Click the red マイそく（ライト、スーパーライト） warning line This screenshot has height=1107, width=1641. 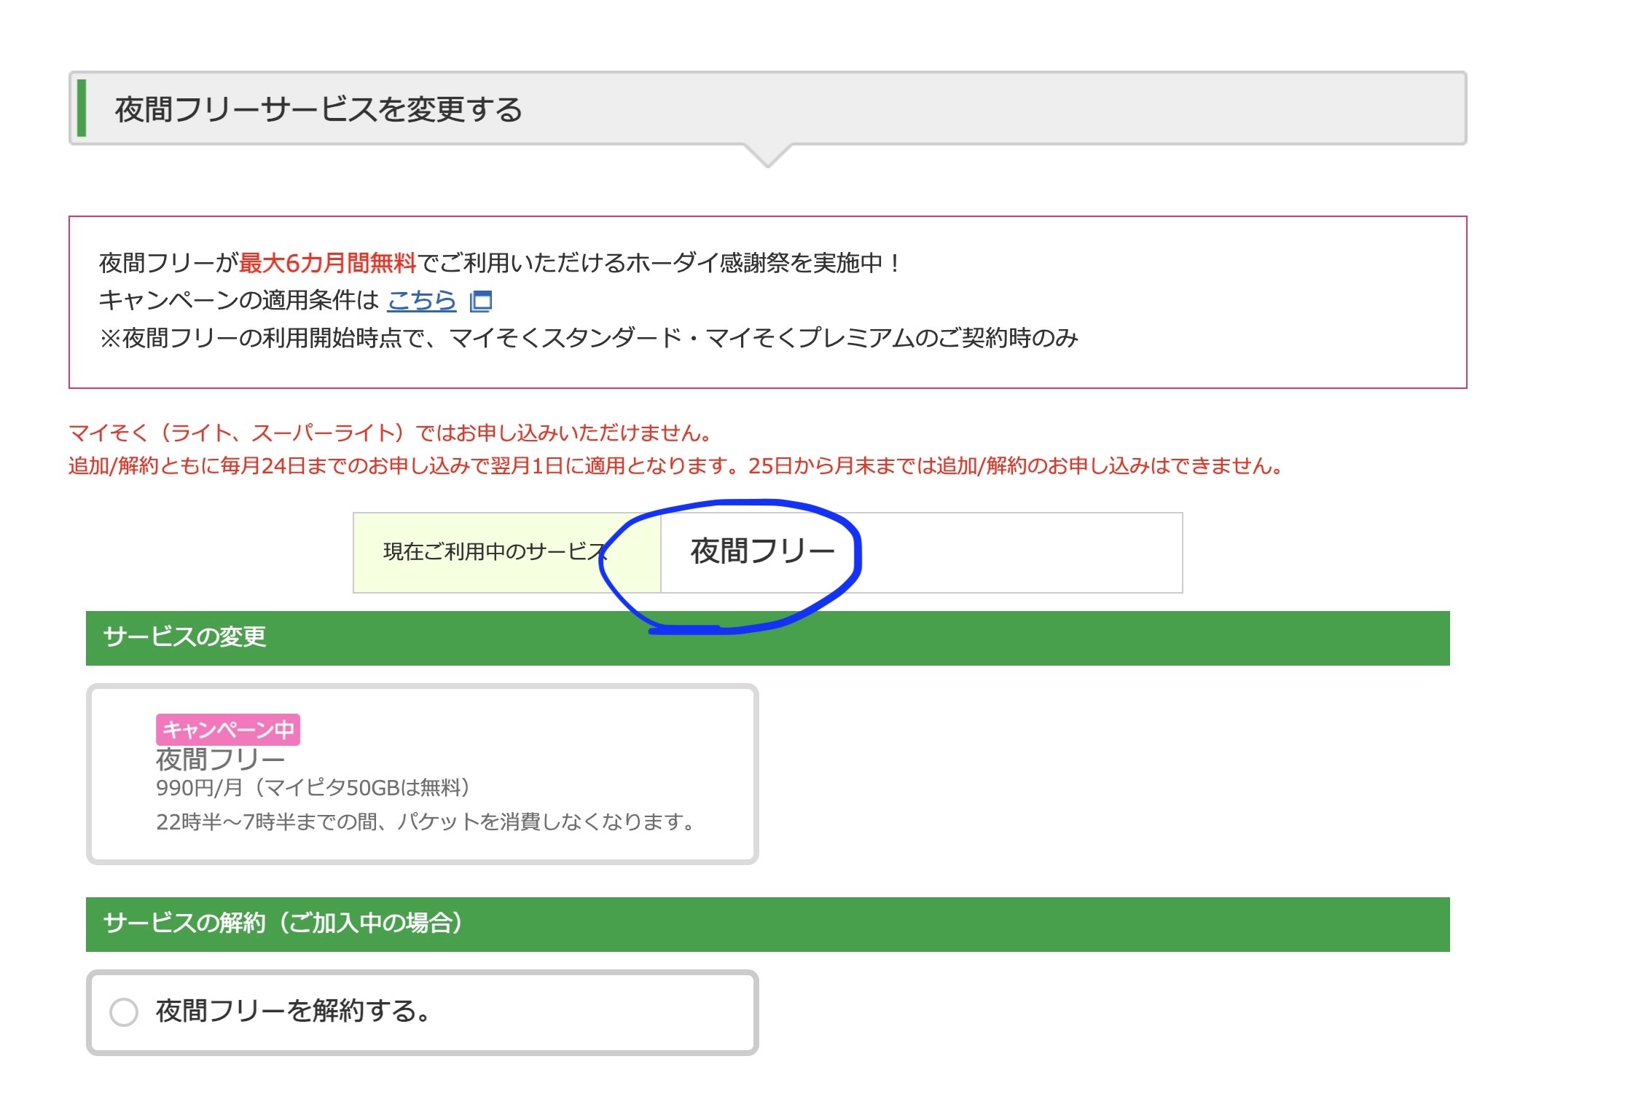click(x=391, y=433)
